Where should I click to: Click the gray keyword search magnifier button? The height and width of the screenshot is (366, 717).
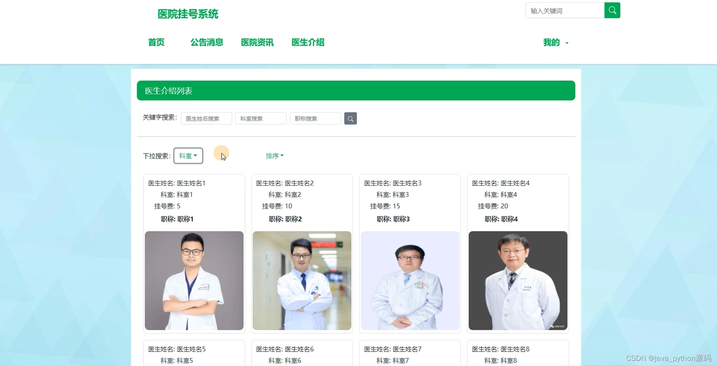(x=351, y=118)
